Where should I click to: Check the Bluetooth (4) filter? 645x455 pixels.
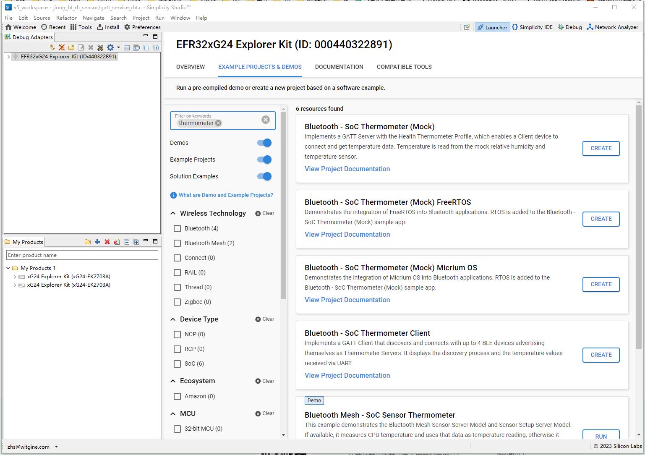point(177,228)
